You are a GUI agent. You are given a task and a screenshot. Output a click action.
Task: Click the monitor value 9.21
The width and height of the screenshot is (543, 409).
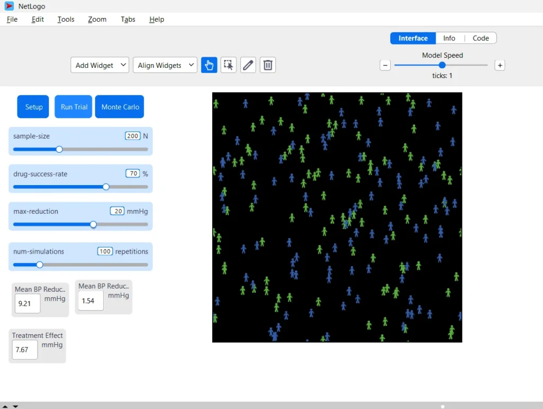point(28,303)
